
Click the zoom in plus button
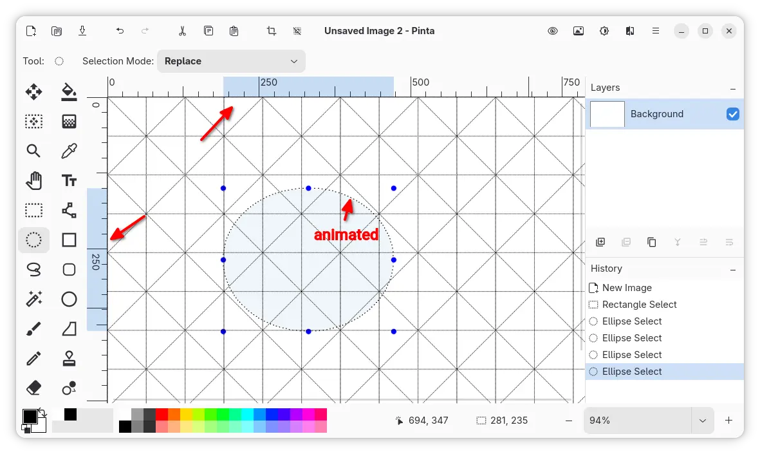click(x=728, y=421)
